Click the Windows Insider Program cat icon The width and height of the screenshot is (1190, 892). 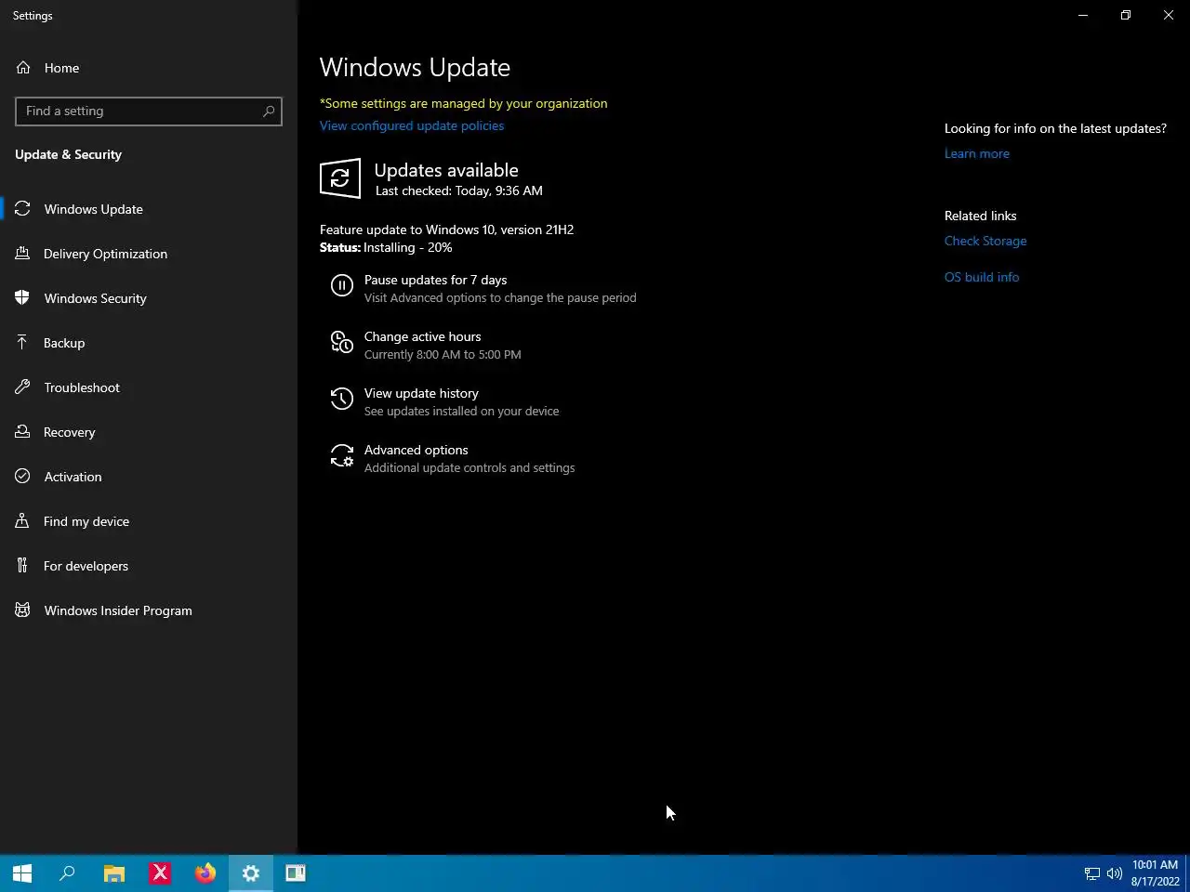[22, 610]
